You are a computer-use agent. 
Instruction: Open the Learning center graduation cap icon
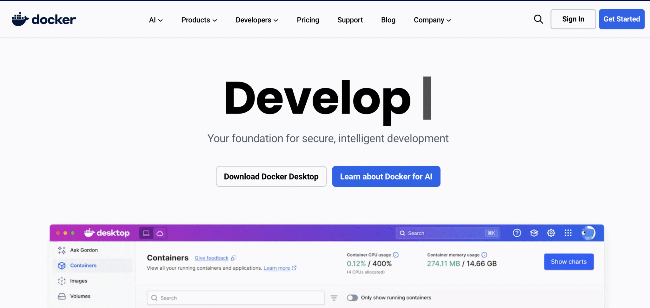tap(534, 233)
